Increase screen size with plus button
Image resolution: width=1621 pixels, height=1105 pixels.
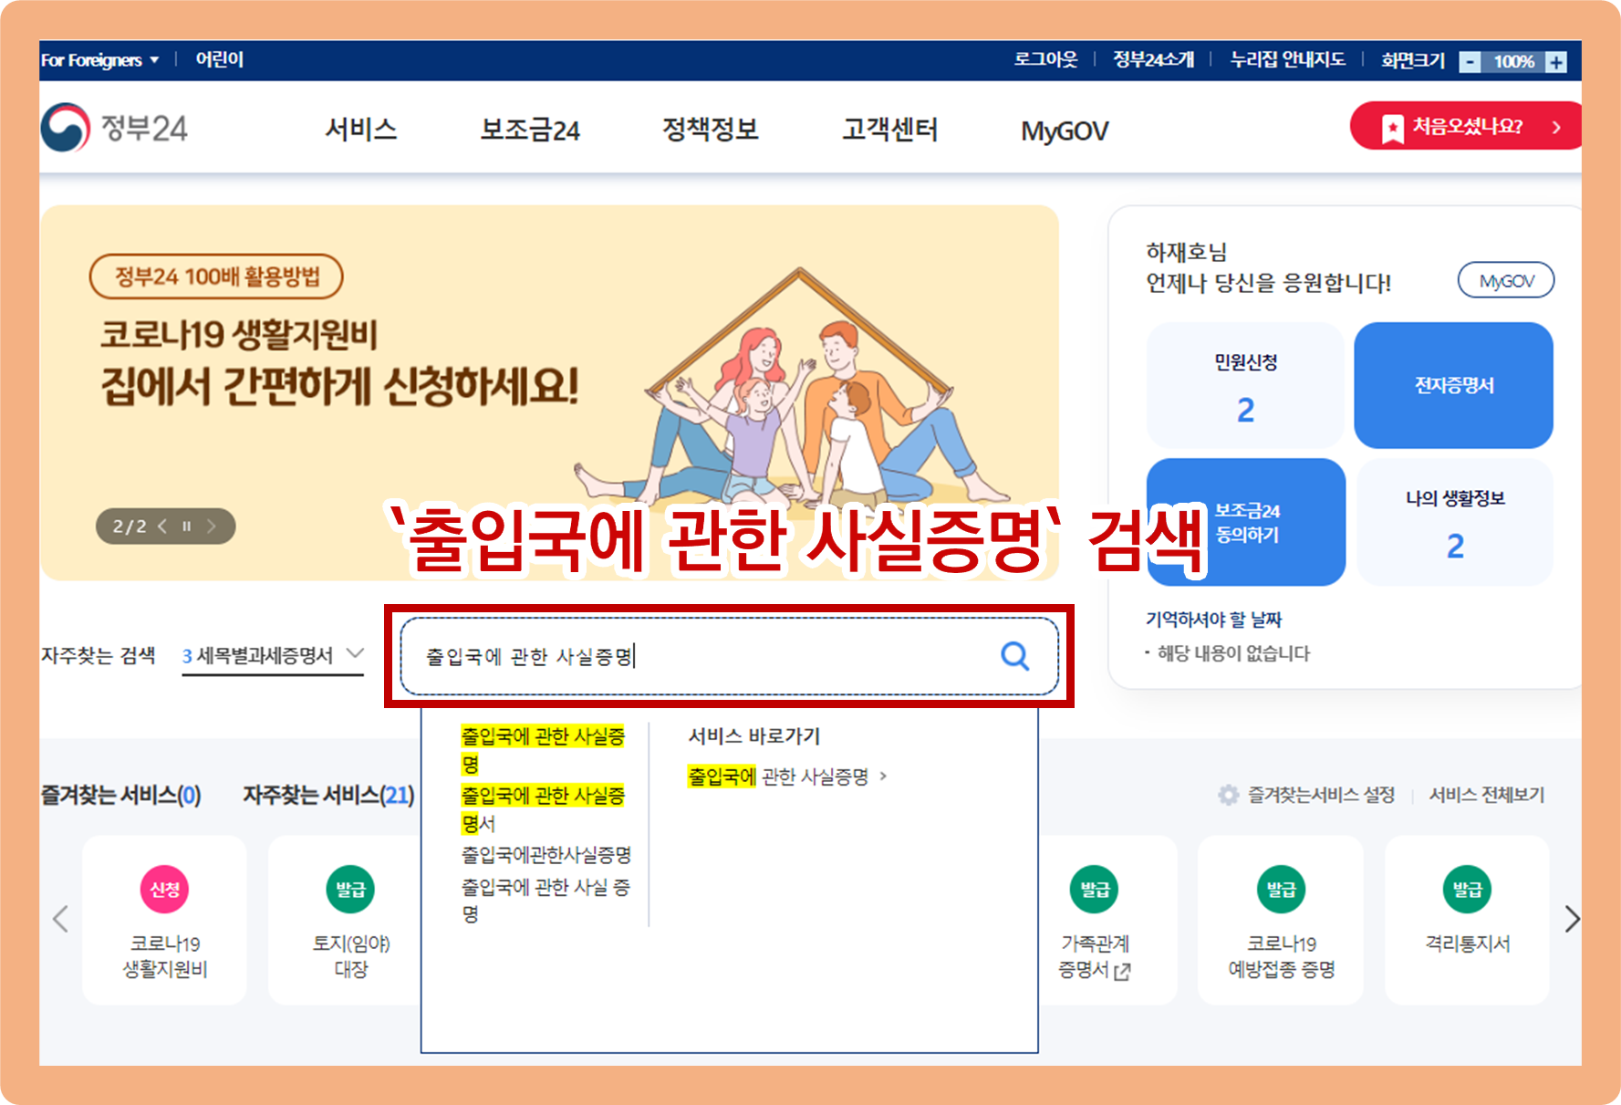click(1556, 62)
